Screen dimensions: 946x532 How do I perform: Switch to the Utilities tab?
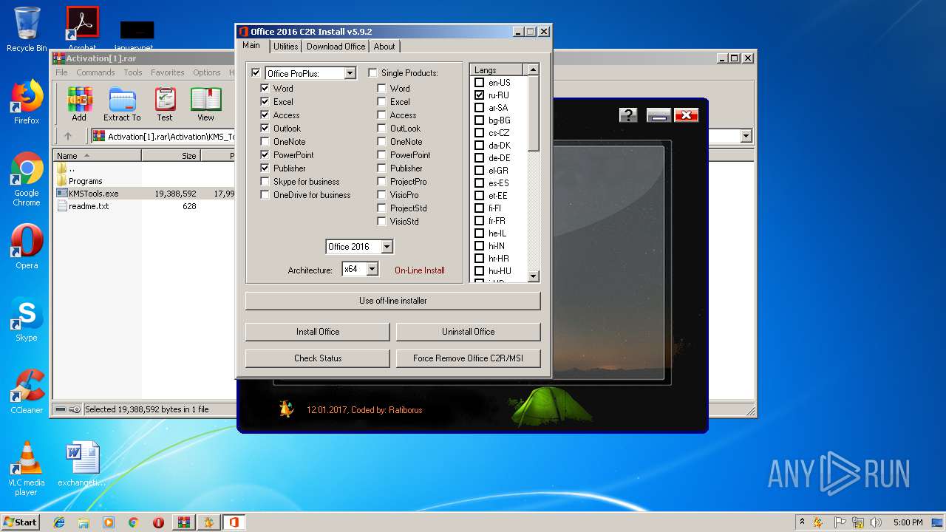coord(286,47)
